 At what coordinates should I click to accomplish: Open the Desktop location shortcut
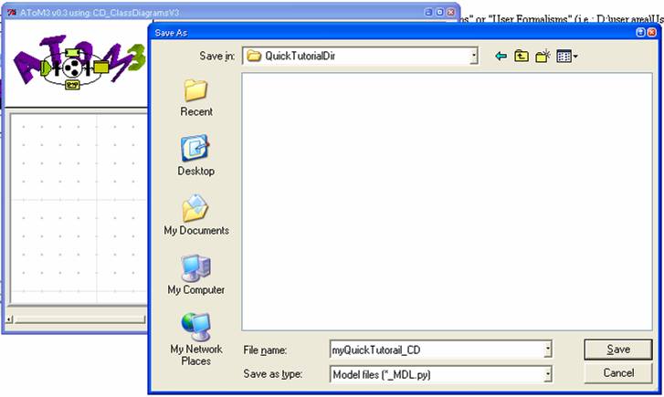[195, 155]
